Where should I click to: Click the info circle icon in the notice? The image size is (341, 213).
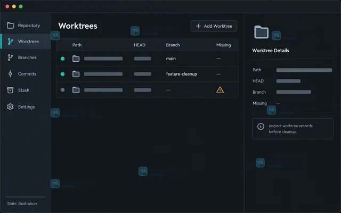[x=261, y=126]
